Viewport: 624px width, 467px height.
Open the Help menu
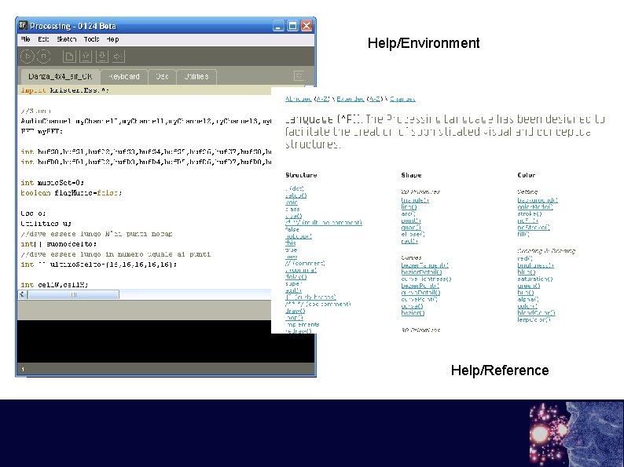tap(112, 39)
